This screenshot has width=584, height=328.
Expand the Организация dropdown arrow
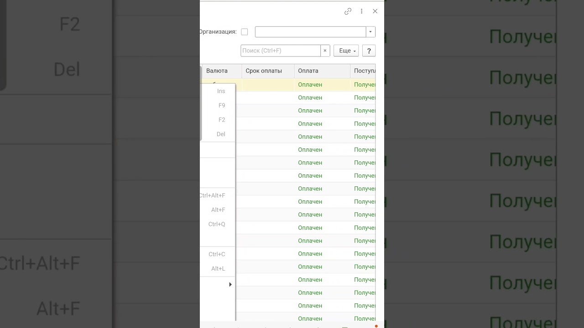coord(370,32)
